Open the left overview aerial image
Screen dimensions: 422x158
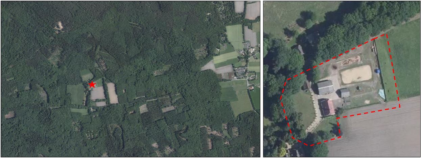[x=131, y=79]
